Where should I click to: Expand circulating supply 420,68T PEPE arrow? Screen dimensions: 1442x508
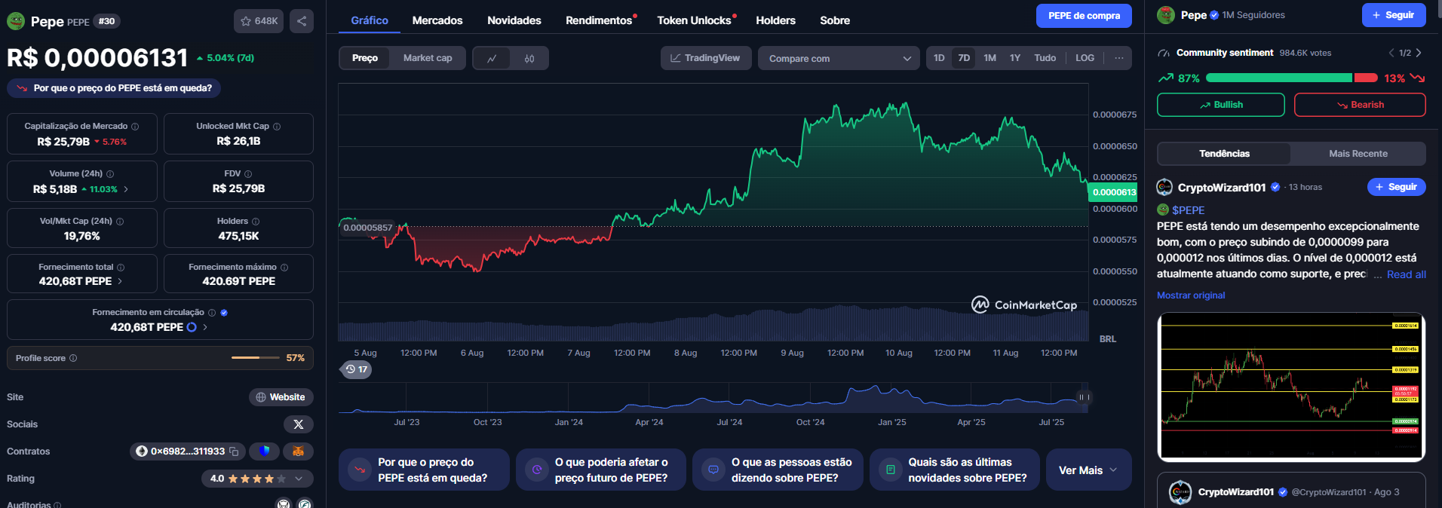click(x=205, y=327)
